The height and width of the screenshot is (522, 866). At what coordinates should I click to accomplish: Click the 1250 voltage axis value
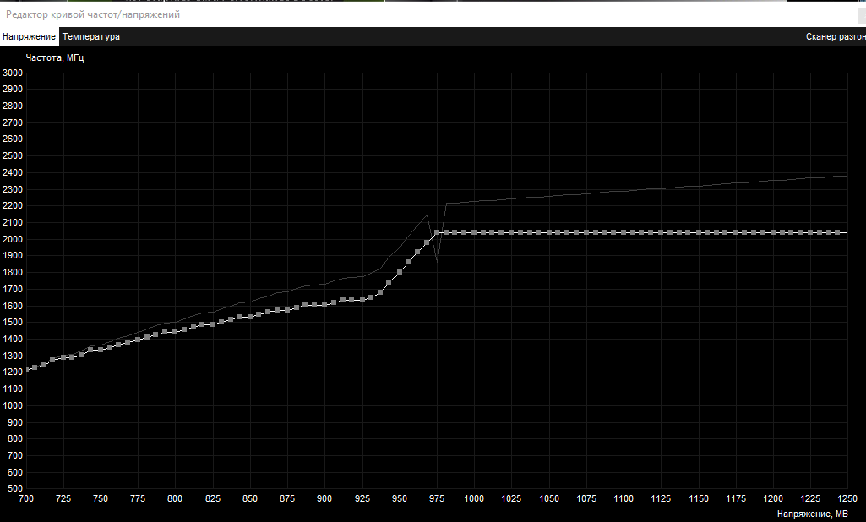tap(847, 498)
